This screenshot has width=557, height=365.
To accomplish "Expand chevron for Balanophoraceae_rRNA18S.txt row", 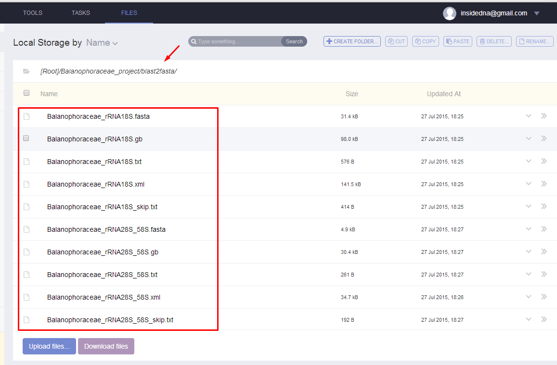I will [x=529, y=161].
